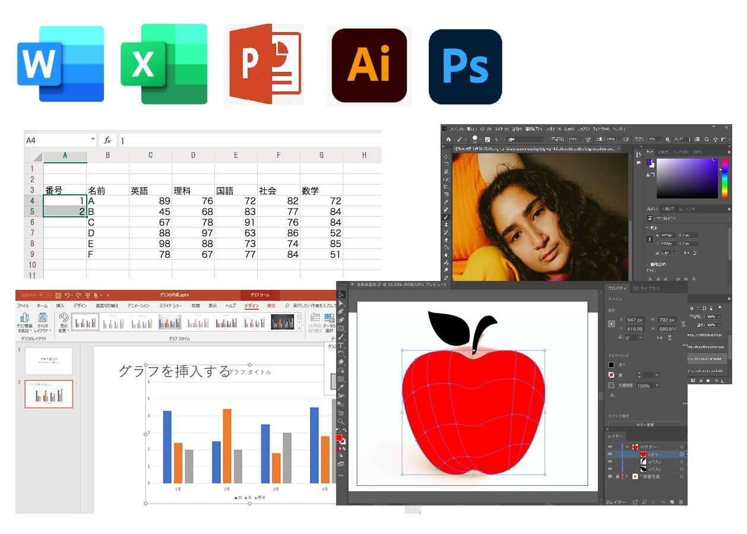Open the rotation angle dropdown in Illustrator properties

(640, 337)
